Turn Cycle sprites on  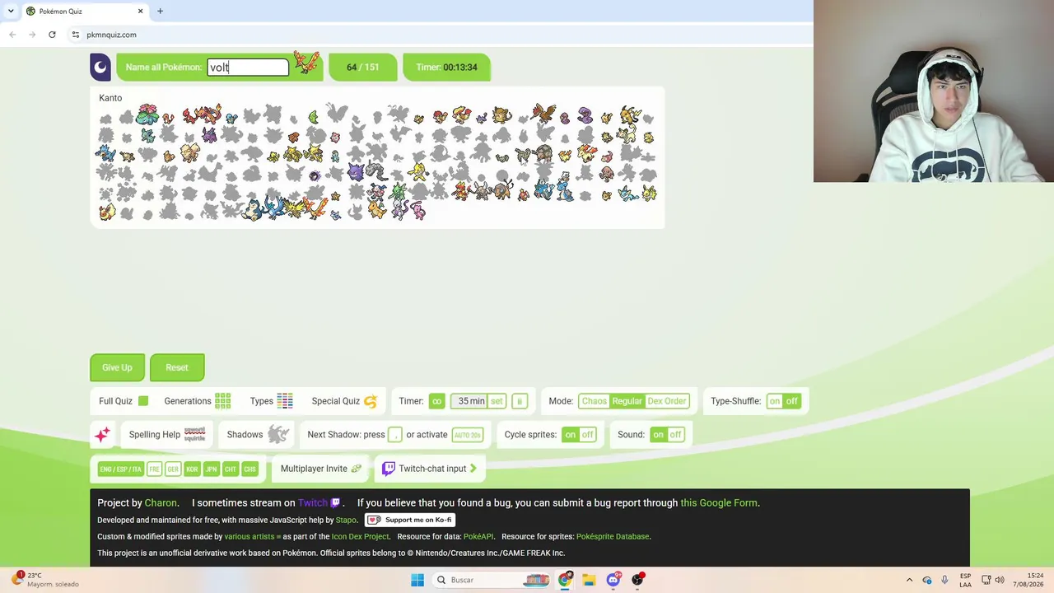[571, 435]
